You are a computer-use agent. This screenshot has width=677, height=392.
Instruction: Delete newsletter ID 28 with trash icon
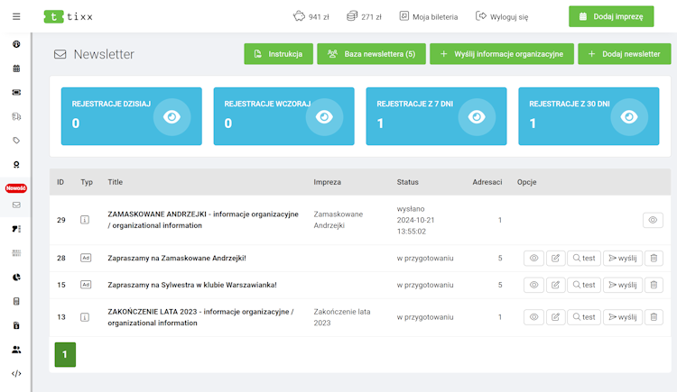point(654,259)
